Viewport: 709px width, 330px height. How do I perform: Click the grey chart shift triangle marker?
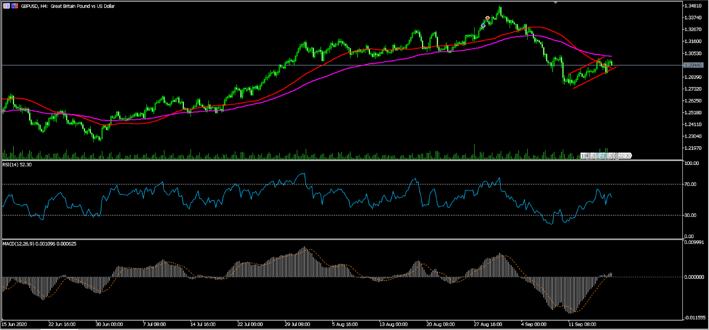coord(556,3)
